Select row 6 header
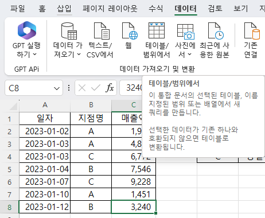265x218 pixels. click(x=9, y=182)
